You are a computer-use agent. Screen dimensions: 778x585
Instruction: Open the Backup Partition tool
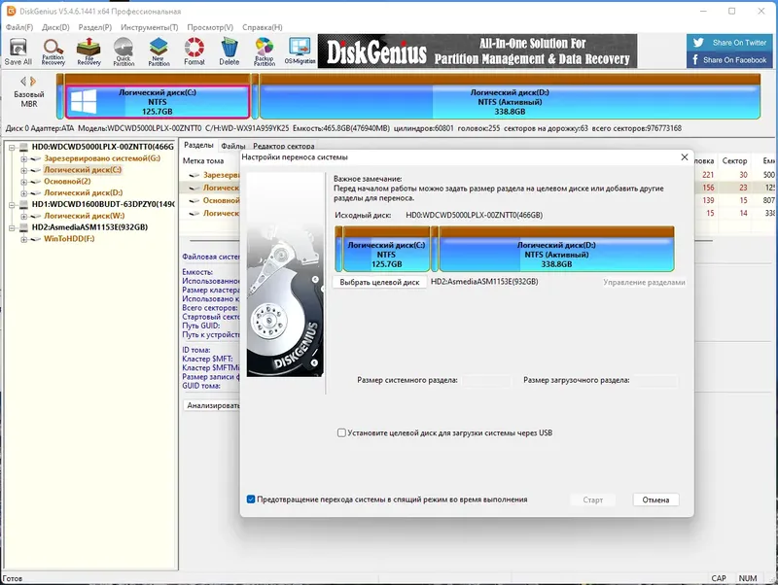[x=265, y=52]
